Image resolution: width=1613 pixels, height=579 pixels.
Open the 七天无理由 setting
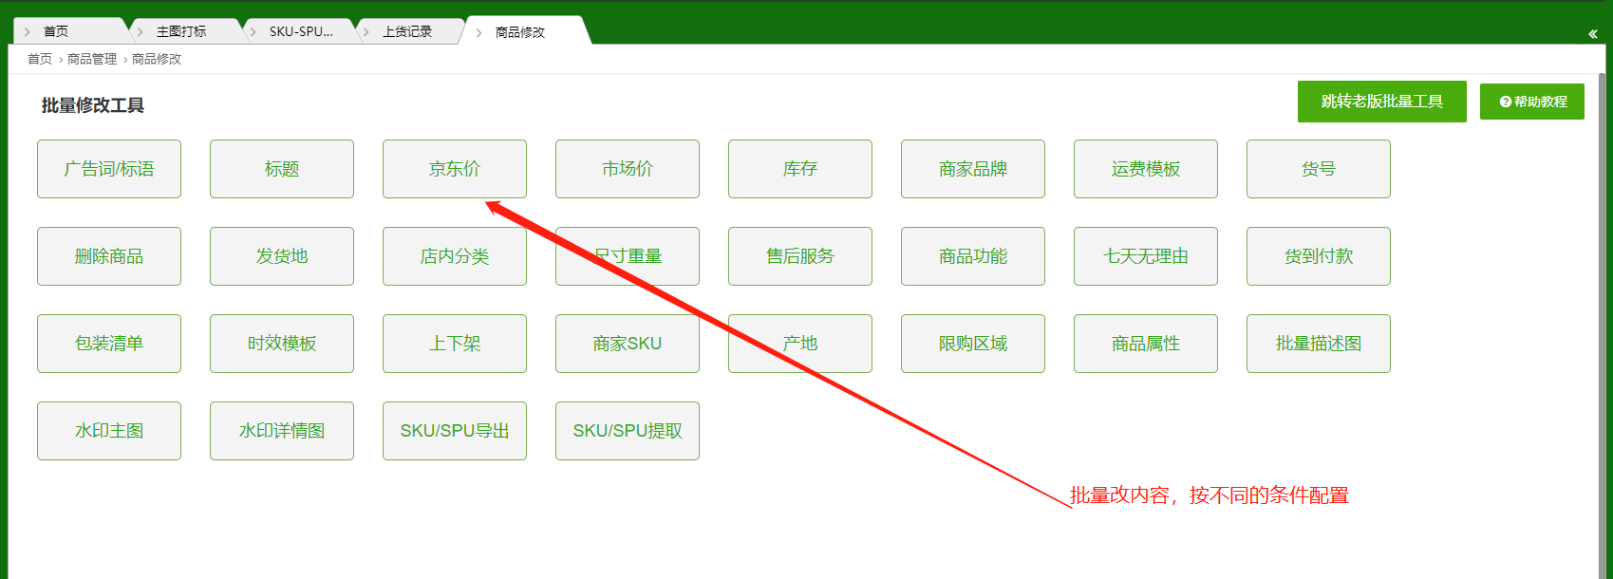(x=1145, y=256)
